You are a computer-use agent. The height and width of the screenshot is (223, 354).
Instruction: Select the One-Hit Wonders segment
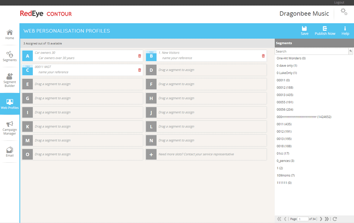pyautogui.click(x=291, y=58)
